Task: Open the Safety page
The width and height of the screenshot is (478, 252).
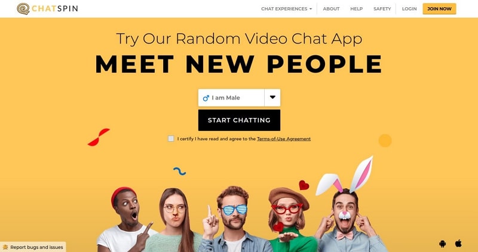Action: [382, 9]
